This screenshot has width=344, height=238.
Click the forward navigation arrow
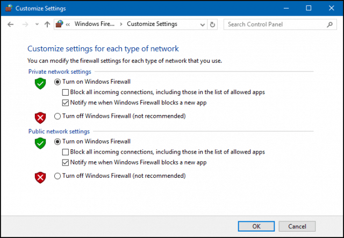pyautogui.click(x=25, y=24)
